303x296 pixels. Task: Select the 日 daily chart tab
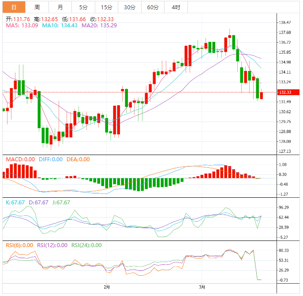click(14, 7)
